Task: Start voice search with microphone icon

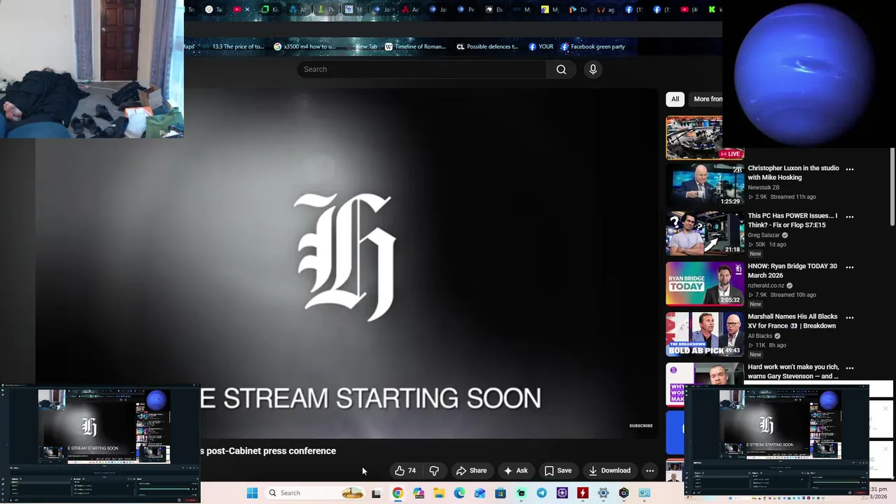Action: [x=593, y=69]
